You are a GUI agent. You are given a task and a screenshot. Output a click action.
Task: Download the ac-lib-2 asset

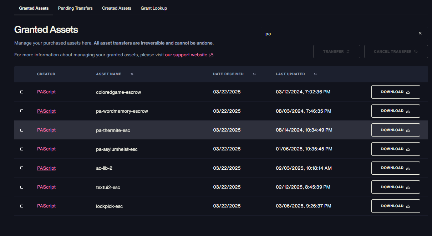click(x=396, y=168)
